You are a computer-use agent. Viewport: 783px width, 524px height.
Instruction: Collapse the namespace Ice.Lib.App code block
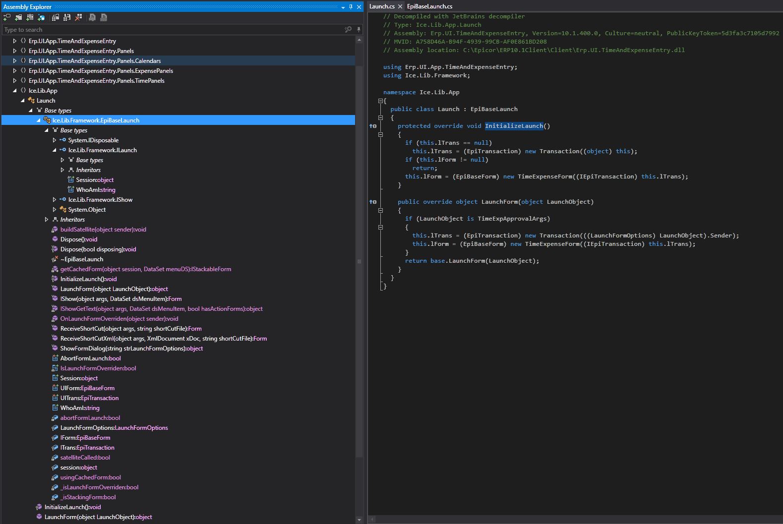click(x=380, y=101)
